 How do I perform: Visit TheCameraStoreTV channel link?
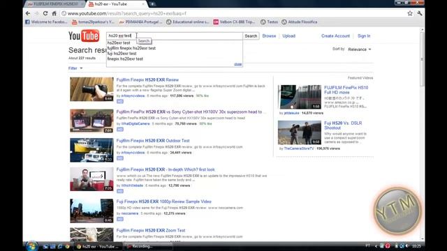pyautogui.click(x=299, y=149)
